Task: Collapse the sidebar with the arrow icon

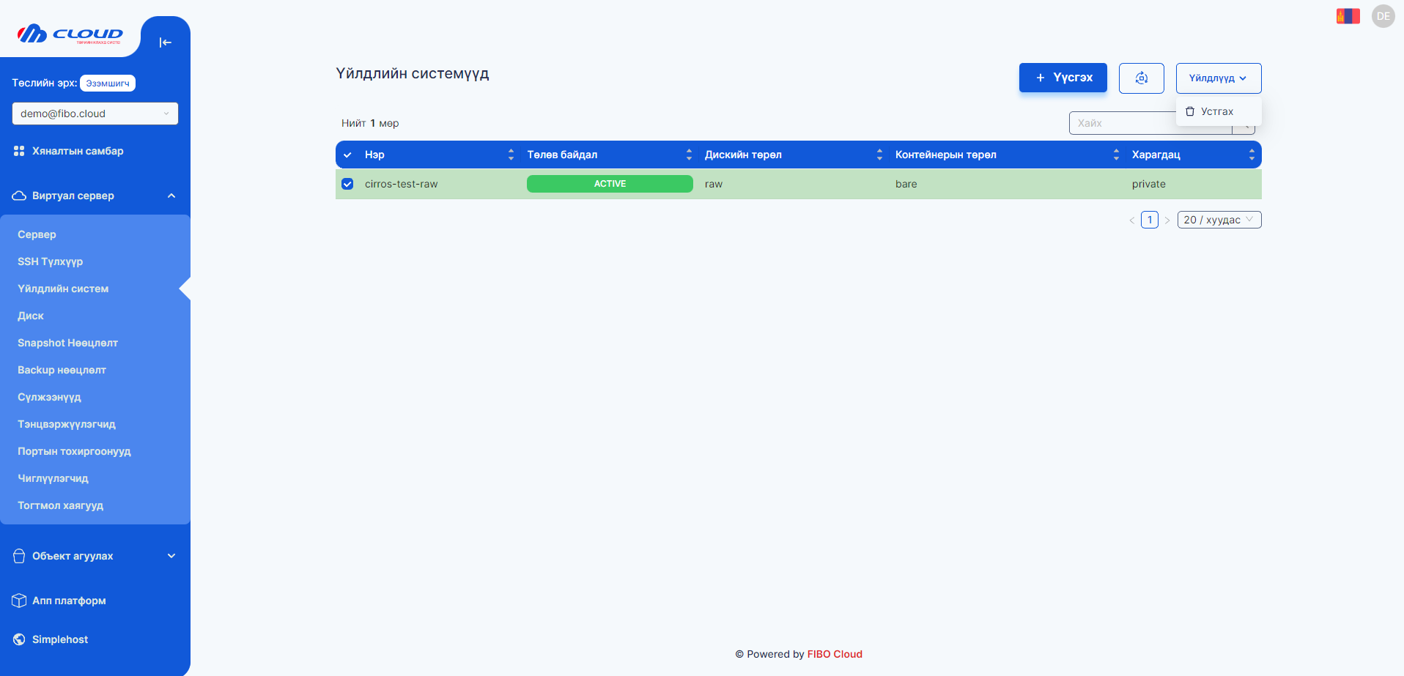Action: pyautogui.click(x=165, y=42)
